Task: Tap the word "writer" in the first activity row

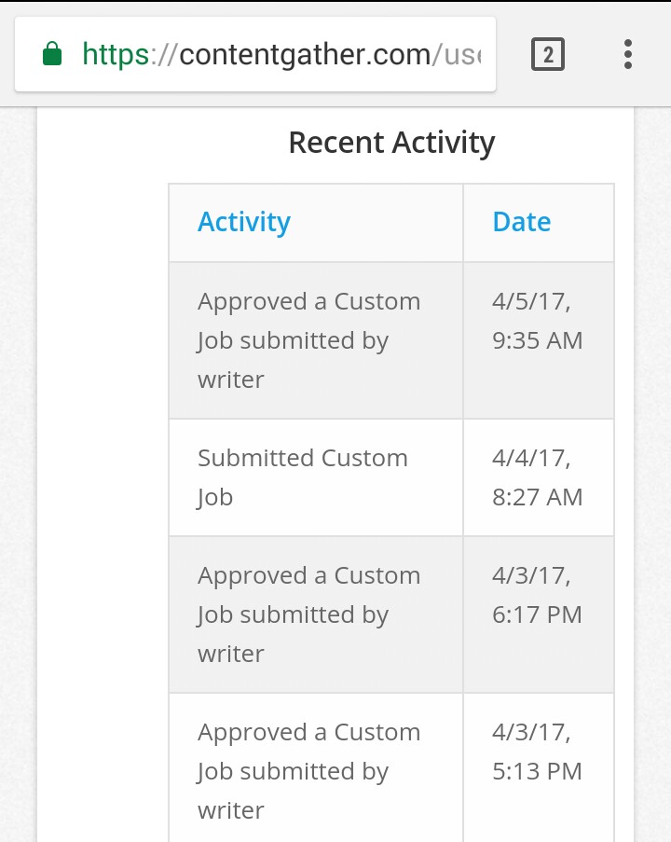Action: (x=231, y=380)
